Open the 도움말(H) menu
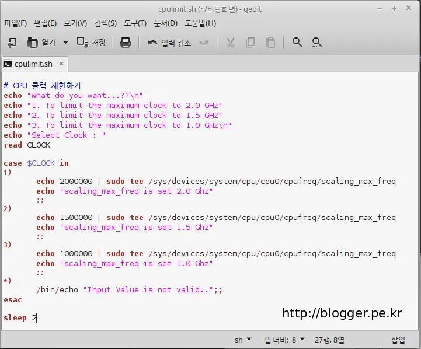This screenshot has height=349, width=421. (x=200, y=23)
